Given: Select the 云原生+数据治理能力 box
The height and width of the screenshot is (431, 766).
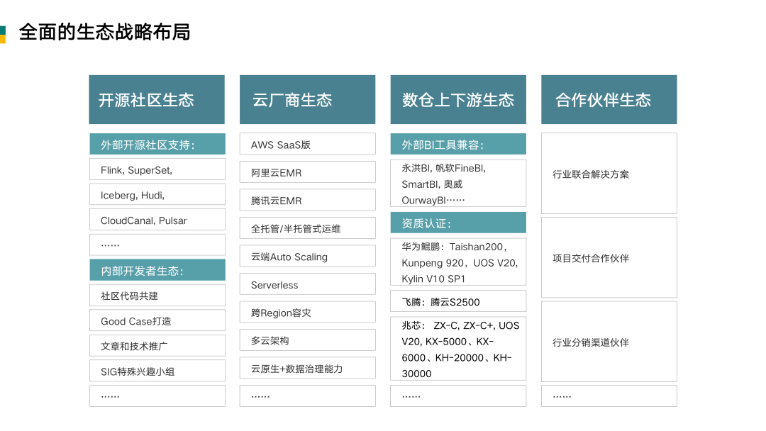Looking at the screenshot, I should tap(308, 368).
